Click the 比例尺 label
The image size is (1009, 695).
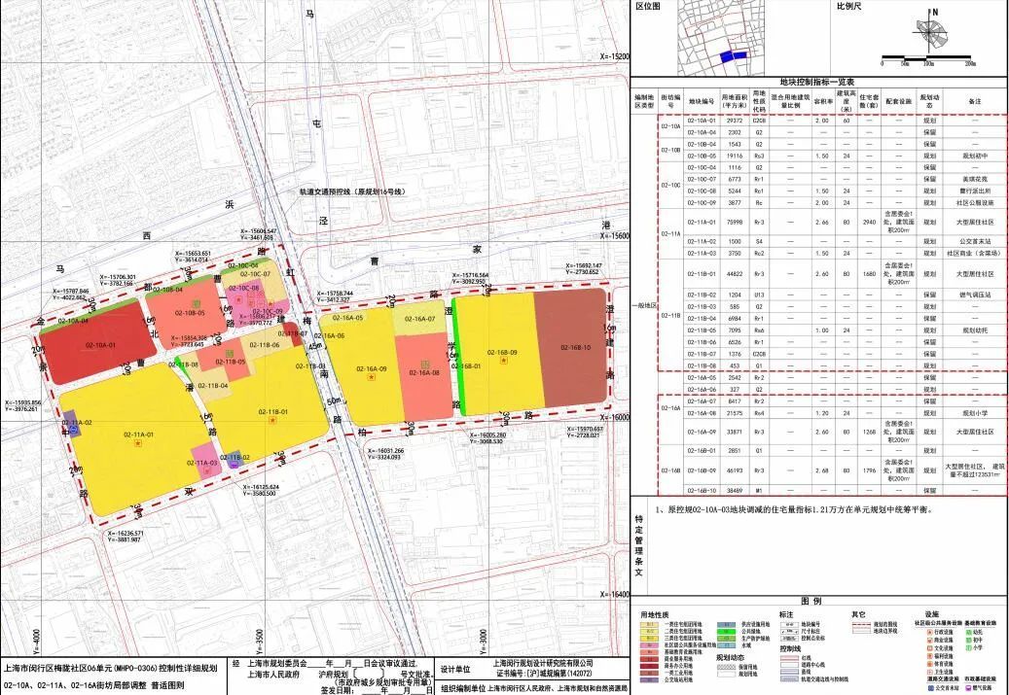pos(848,7)
